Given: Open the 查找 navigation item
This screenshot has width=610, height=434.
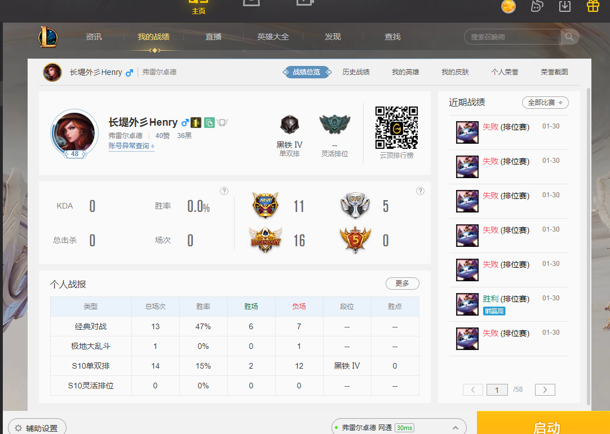Looking at the screenshot, I should [x=392, y=37].
